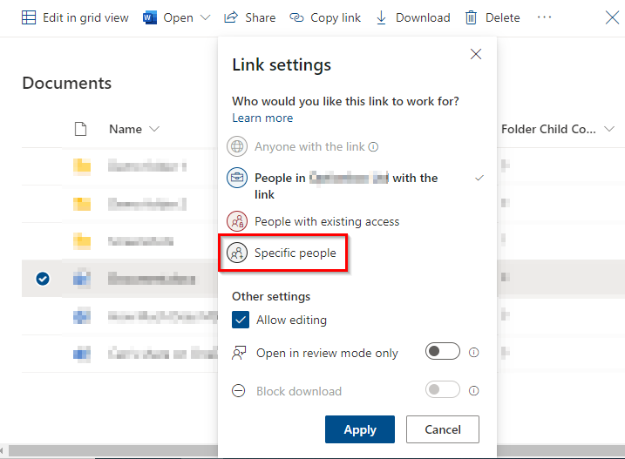Click info icon for Open in review mode

pos(474,353)
